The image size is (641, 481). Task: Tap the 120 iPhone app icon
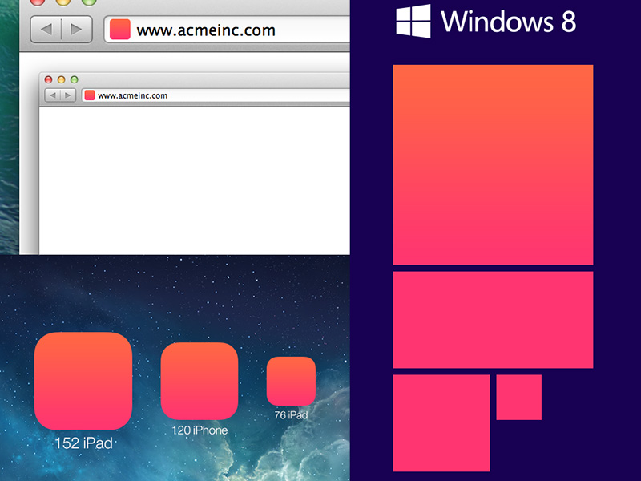[200, 381]
